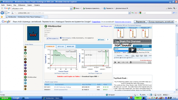Screen dimensions: 178x100
Task: Click Download Super HUD link
Action: pos(90,76)
